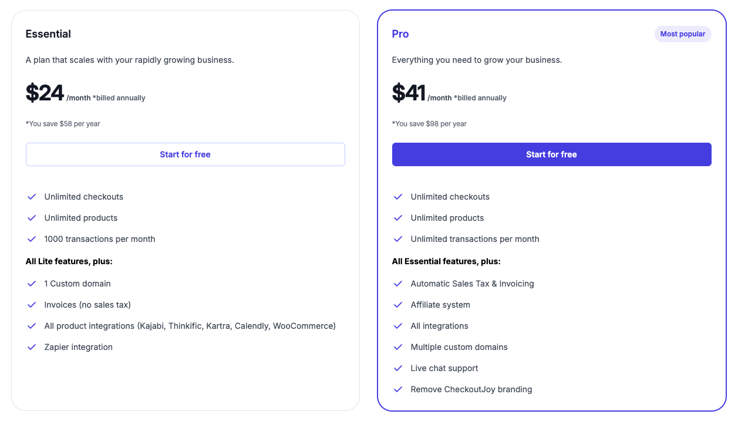The height and width of the screenshot is (421, 738).
Task: Select the Essential plan title
Action: pyautogui.click(x=48, y=34)
